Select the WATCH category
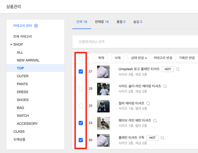 23,116
